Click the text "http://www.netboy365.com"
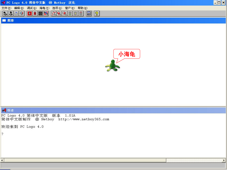 click(84, 119)
